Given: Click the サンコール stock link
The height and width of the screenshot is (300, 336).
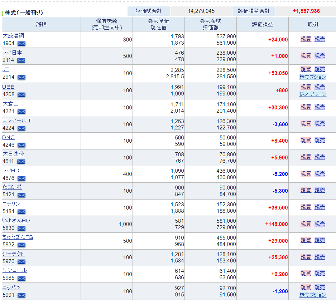Looking at the screenshot, I should tap(15, 270).
